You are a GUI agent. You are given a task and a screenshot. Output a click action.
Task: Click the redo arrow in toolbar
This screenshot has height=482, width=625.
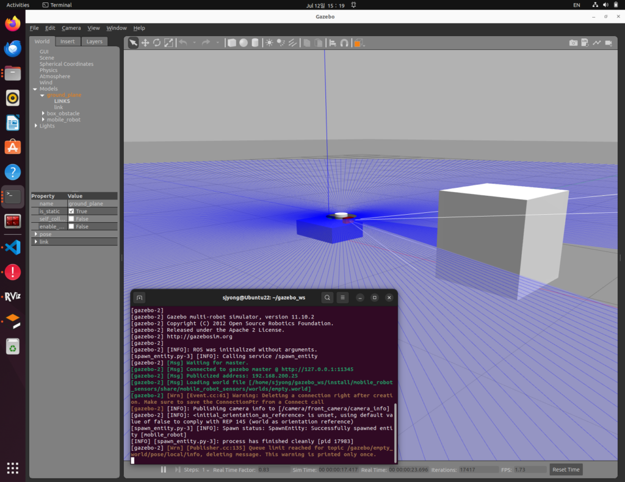click(x=206, y=42)
